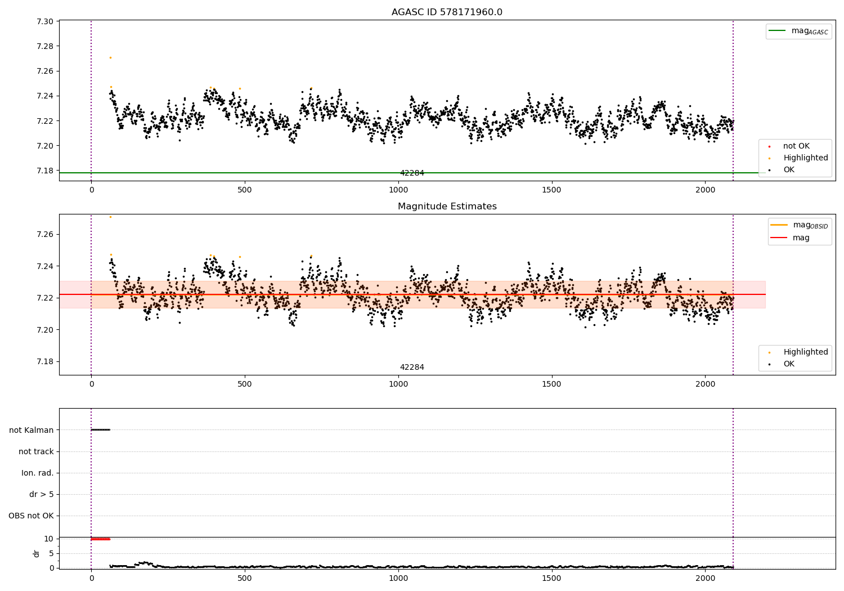Click the 'not Kalman' axis label
Screen dimensions: 844x591
coord(32,430)
